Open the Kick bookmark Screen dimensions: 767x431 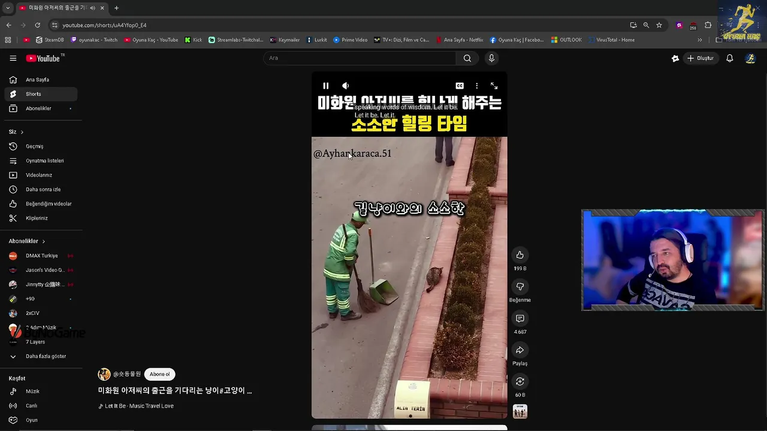[194, 40]
